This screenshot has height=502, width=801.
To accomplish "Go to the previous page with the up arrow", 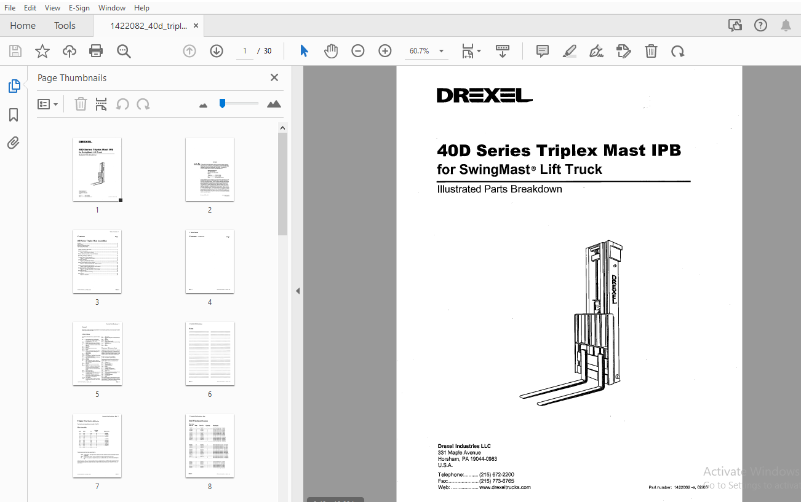I will click(x=189, y=51).
